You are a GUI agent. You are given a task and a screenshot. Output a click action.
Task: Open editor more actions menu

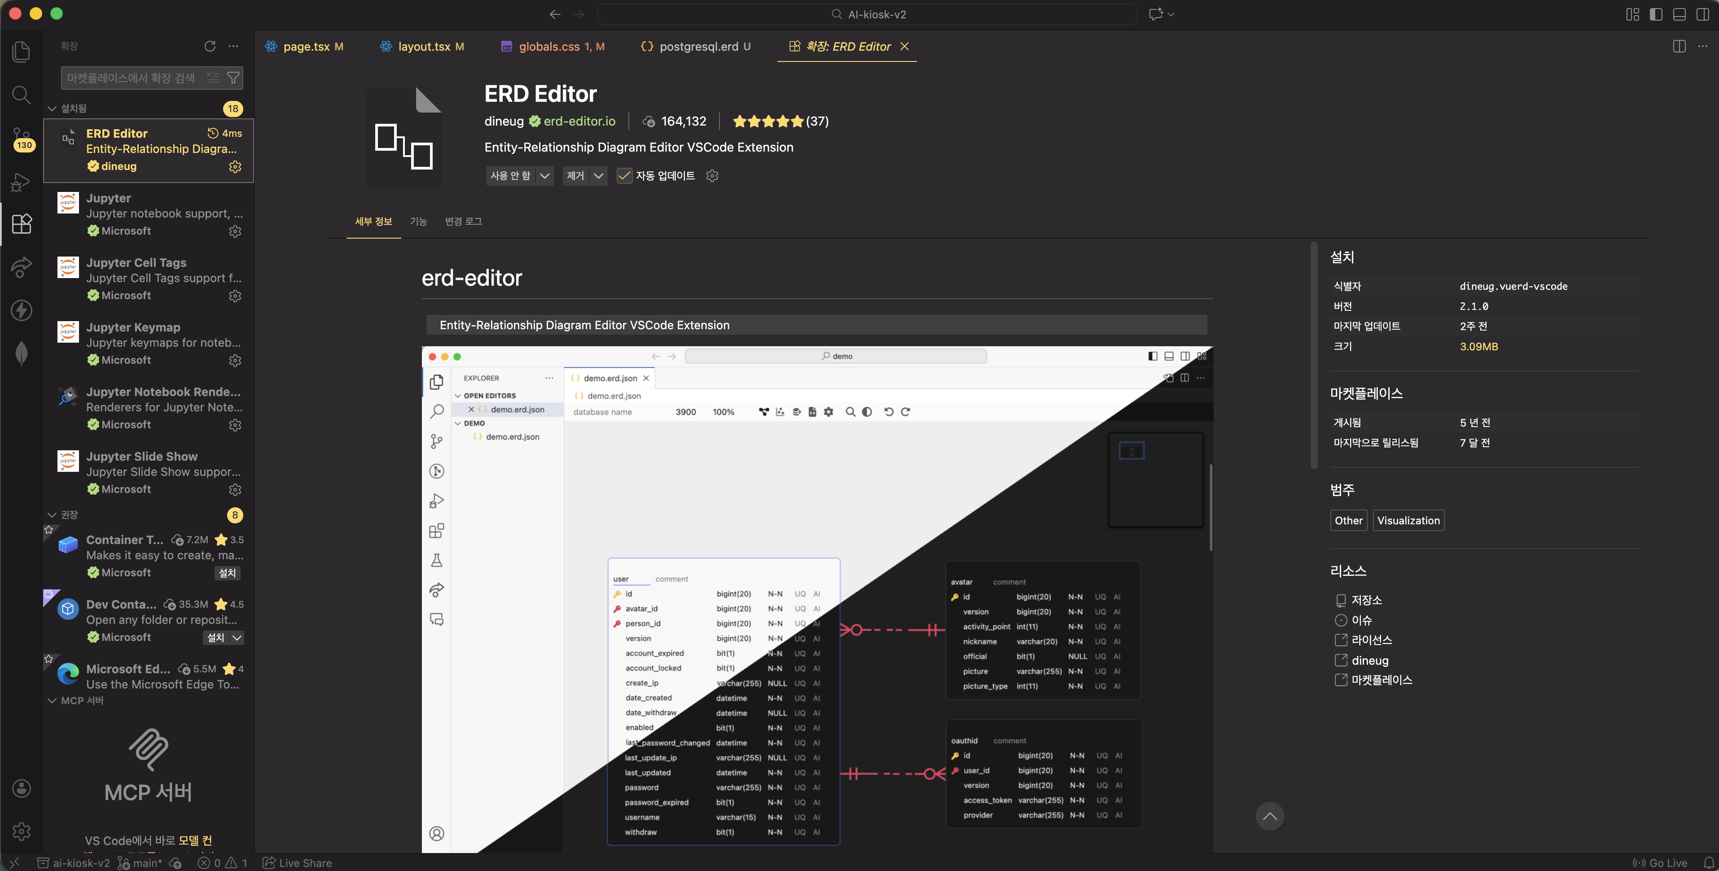1702,46
